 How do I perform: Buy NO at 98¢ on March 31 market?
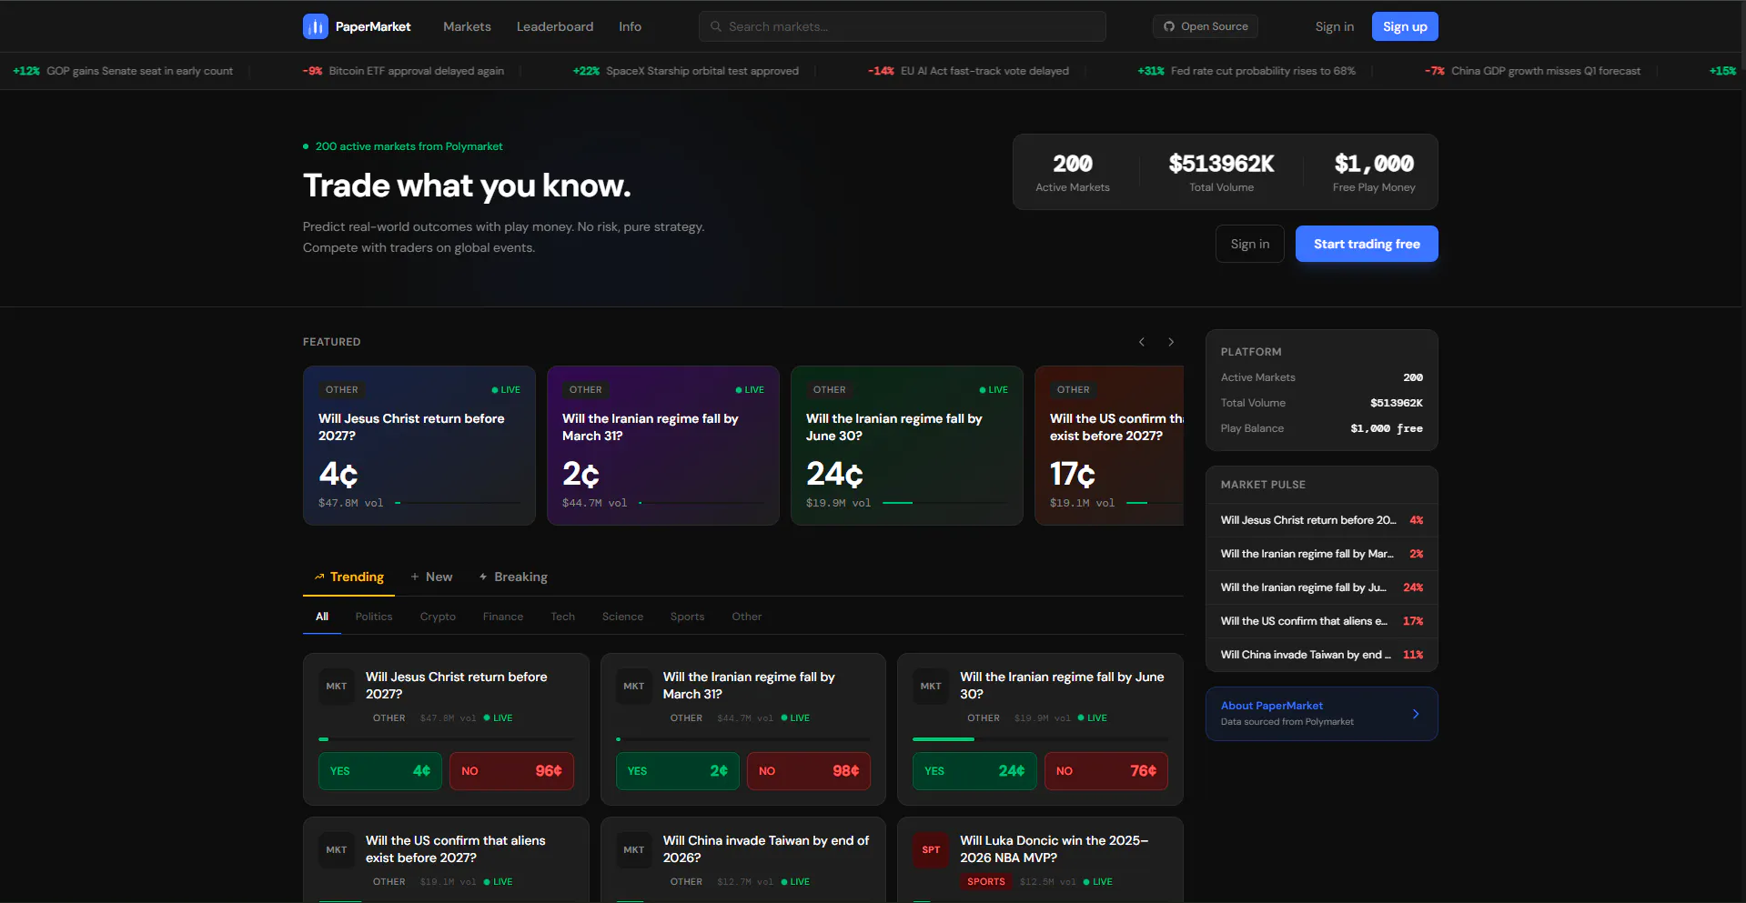click(x=809, y=771)
